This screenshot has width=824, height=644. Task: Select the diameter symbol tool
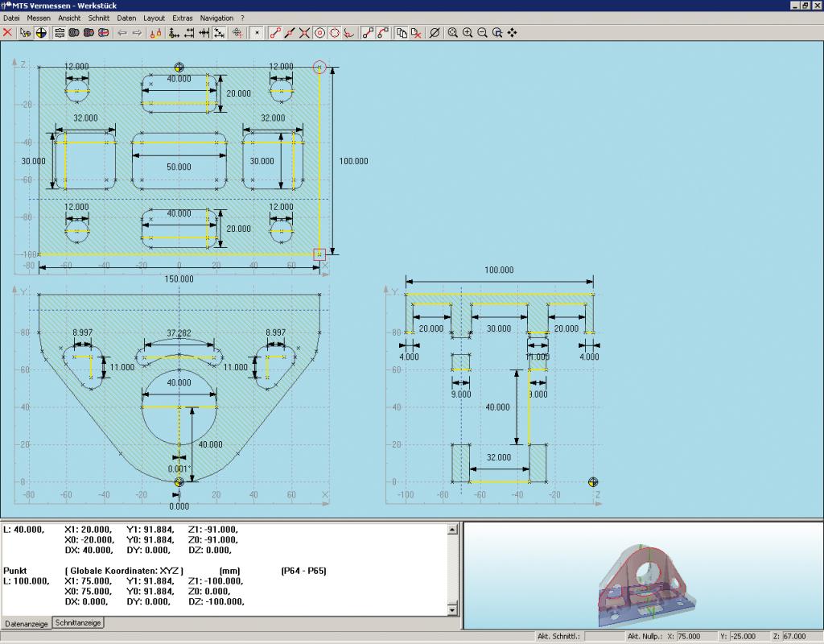point(434,33)
